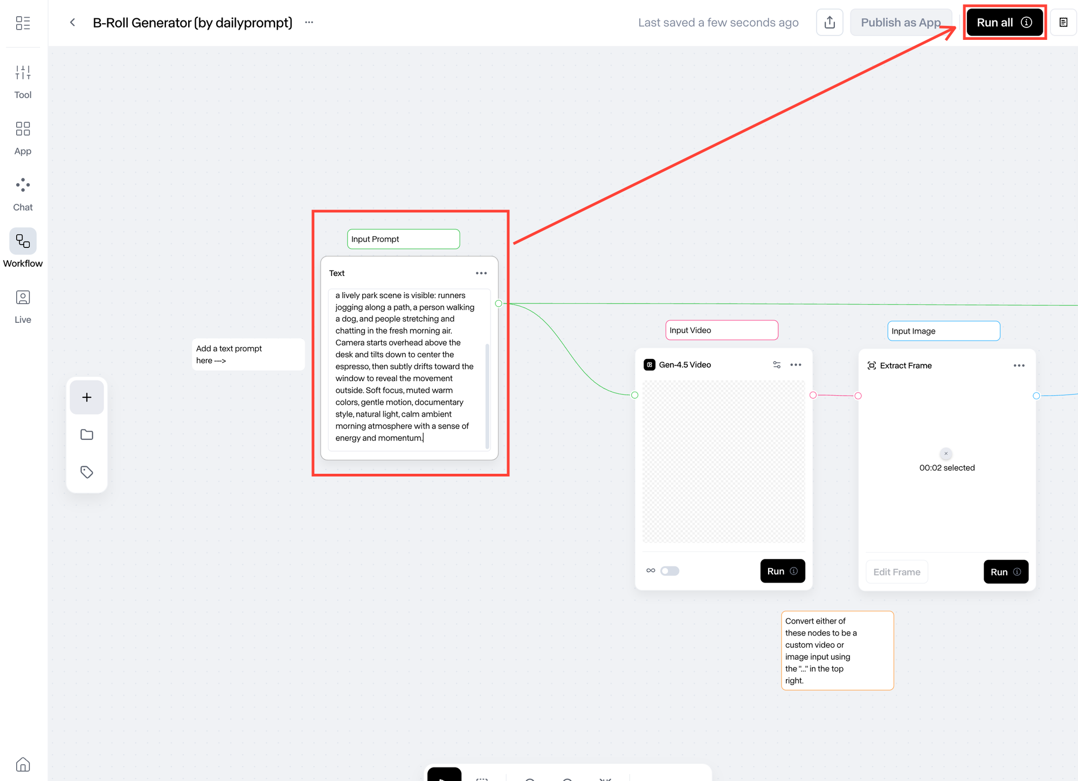Open the Extract Frame node options menu
The width and height of the screenshot is (1078, 781).
1019,365
